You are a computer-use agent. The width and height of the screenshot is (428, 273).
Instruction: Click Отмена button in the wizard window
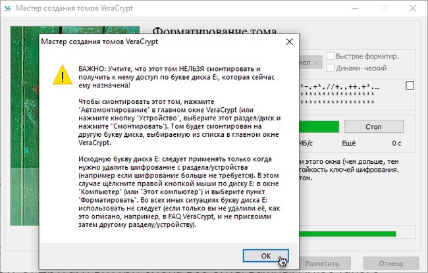(x=391, y=264)
